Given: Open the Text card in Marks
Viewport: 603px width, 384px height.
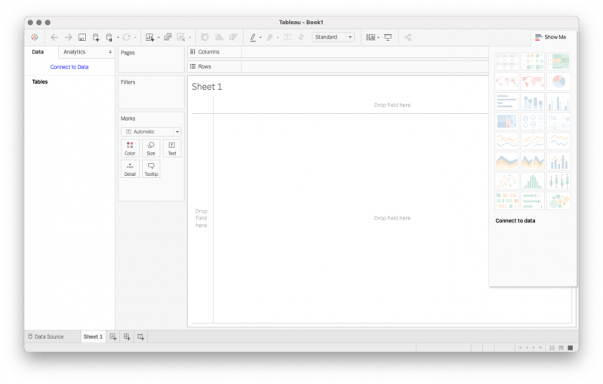Looking at the screenshot, I should point(172,149).
